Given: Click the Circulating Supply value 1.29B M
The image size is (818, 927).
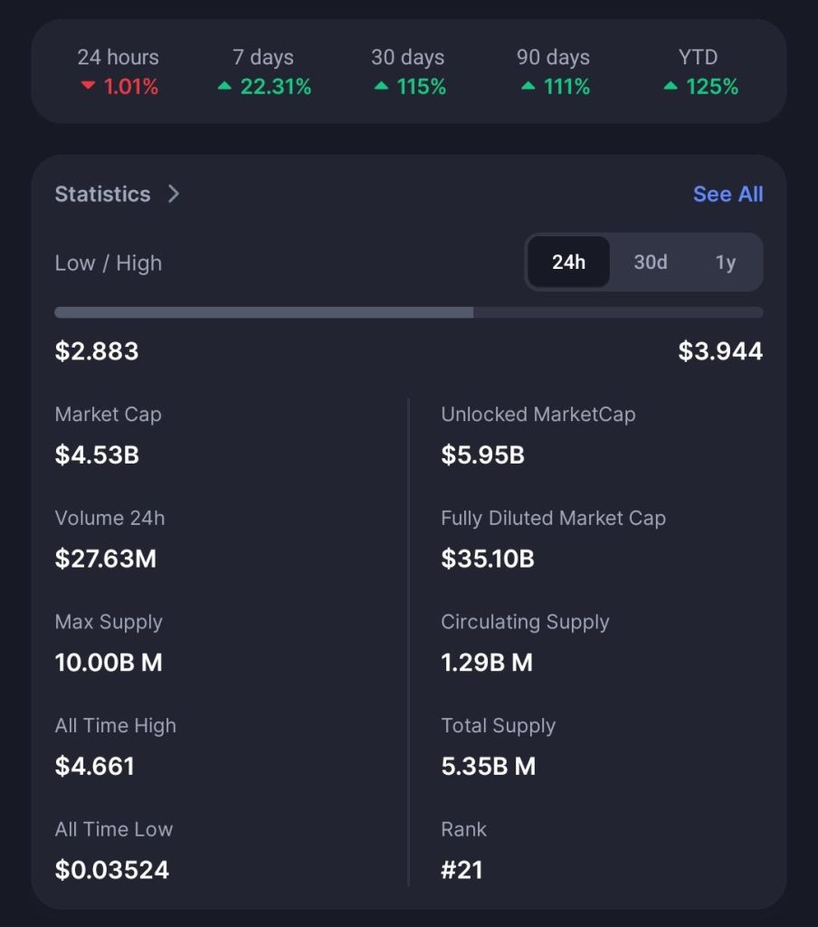Looking at the screenshot, I should point(486,663).
